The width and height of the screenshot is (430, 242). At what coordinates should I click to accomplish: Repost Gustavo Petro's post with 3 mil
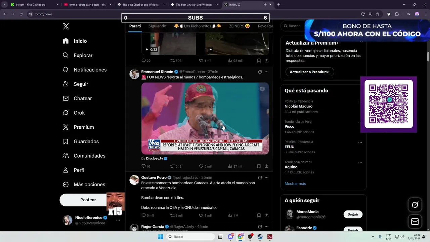point(176,215)
